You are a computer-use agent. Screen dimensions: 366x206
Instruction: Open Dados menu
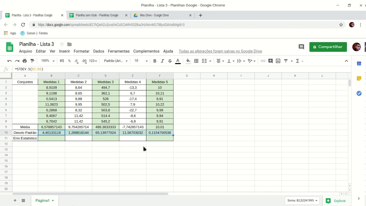(99, 51)
